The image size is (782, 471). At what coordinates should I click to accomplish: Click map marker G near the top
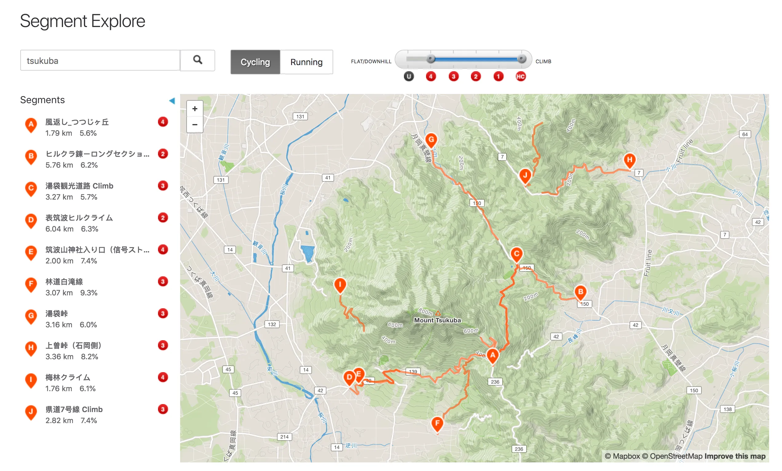tap(431, 139)
